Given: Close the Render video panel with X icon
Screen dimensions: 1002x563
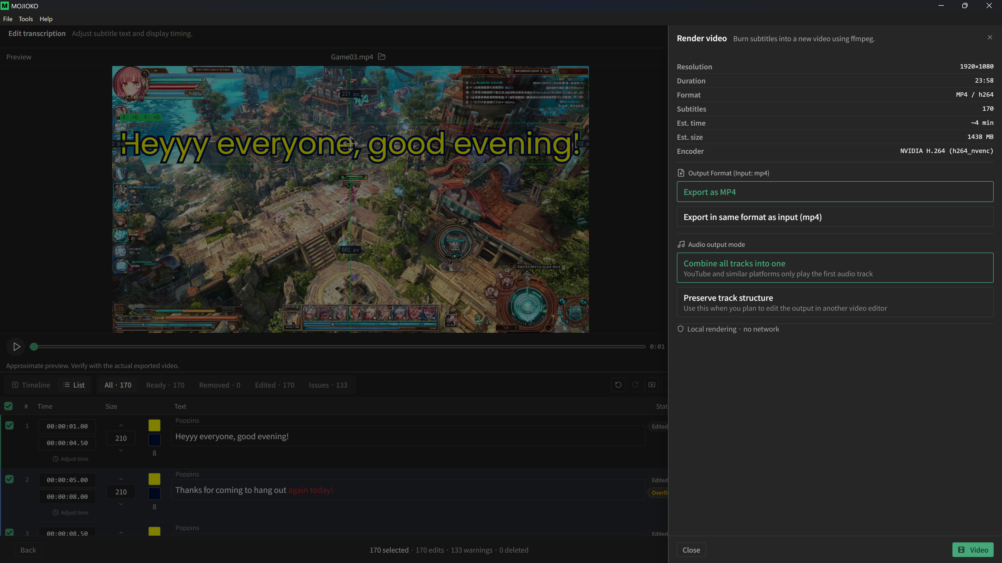Looking at the screenshot, I should point(989,37).
